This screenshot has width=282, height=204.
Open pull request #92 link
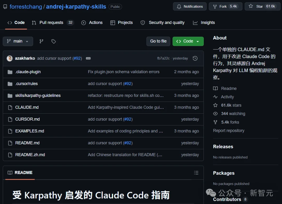pos(77,58)
